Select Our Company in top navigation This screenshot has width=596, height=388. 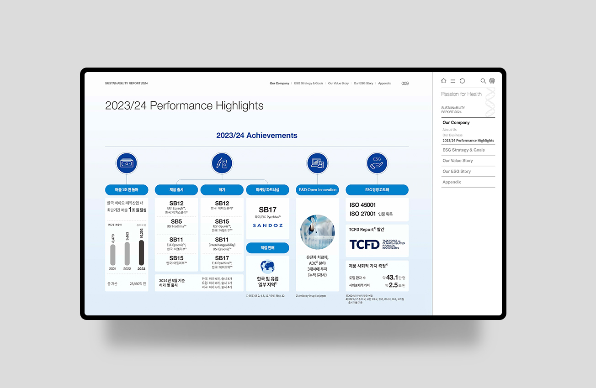point(279,84)
